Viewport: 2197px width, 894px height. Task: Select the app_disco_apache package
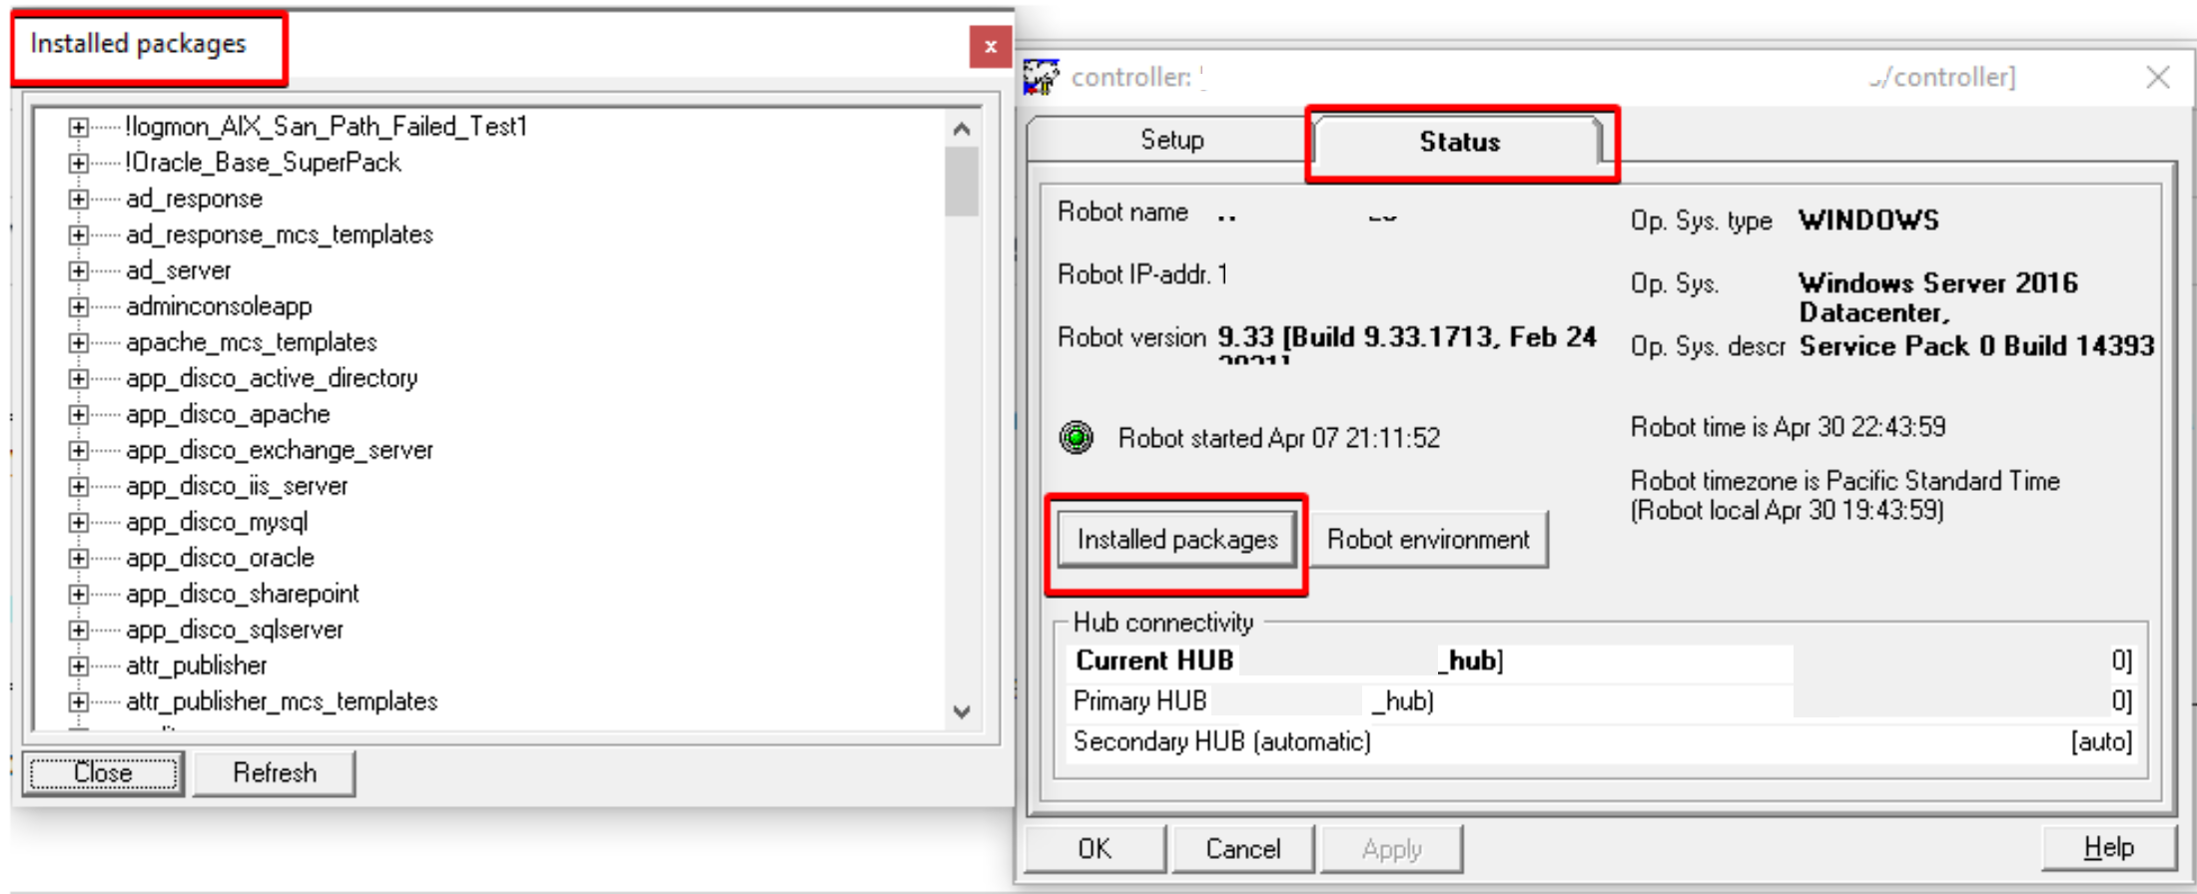click(228, 414)
